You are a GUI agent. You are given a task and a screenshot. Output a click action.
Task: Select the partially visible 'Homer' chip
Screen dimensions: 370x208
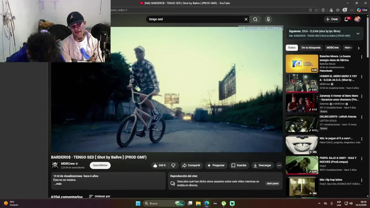[x=349, y=48]
